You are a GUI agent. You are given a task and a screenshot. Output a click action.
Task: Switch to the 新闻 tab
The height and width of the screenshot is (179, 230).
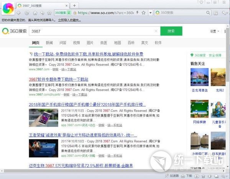click(x=49, y=42)
